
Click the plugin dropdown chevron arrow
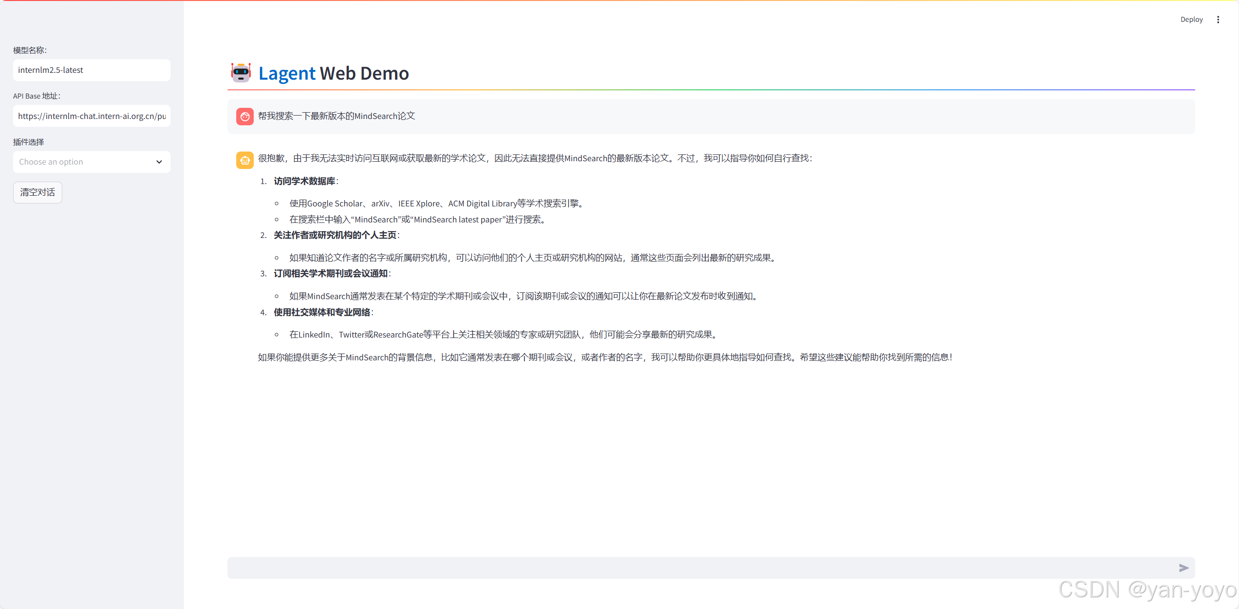[x=159, y=162]
